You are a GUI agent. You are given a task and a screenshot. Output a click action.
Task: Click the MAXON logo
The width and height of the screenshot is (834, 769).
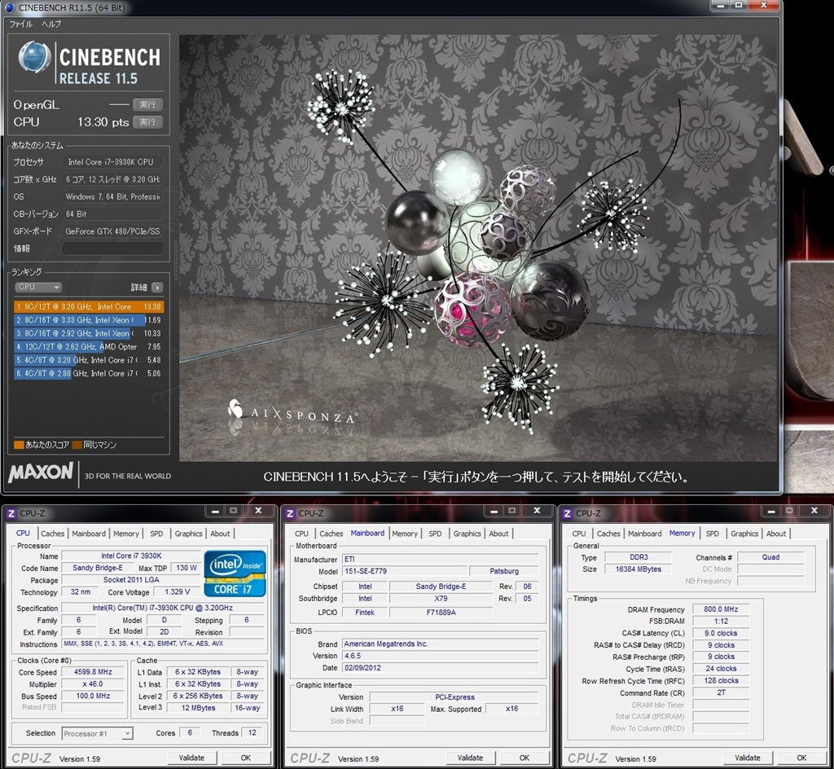coord(41,472)
